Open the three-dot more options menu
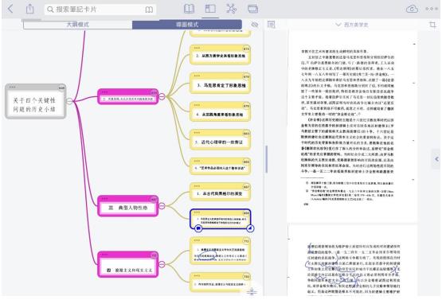Image resolution: width=442 pixels, height=300 pixels. tap(432, 10)
